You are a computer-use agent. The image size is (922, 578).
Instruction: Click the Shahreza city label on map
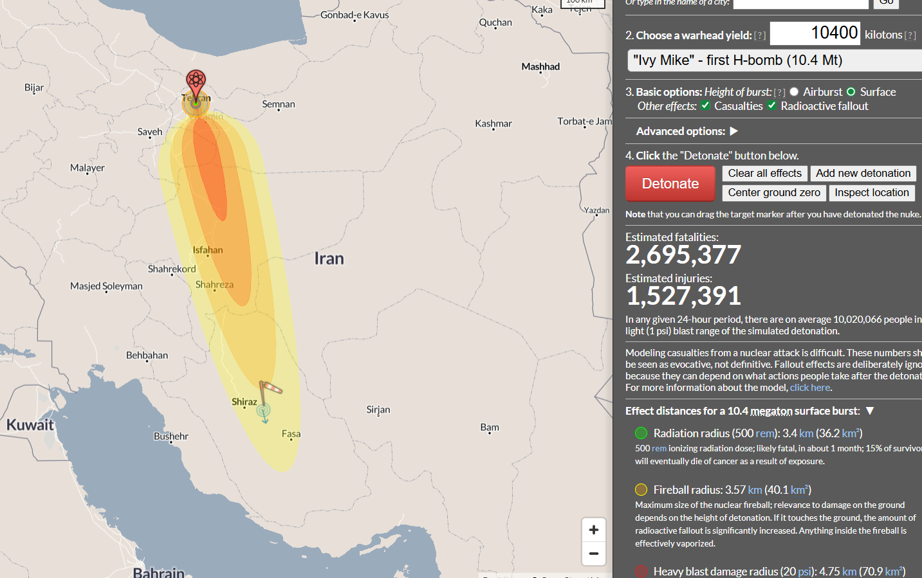click(x=214, y=285)
